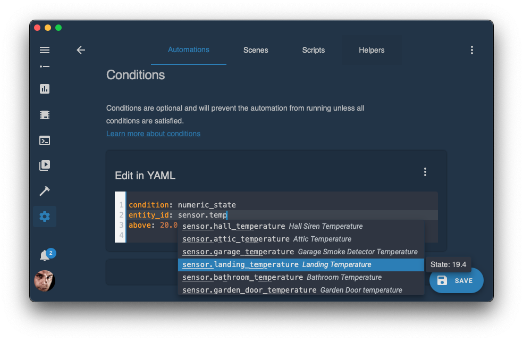Follow the Learn more about conditions link
Image resolution: width=523 pixels, height=341 pixels.
(153, 134)
